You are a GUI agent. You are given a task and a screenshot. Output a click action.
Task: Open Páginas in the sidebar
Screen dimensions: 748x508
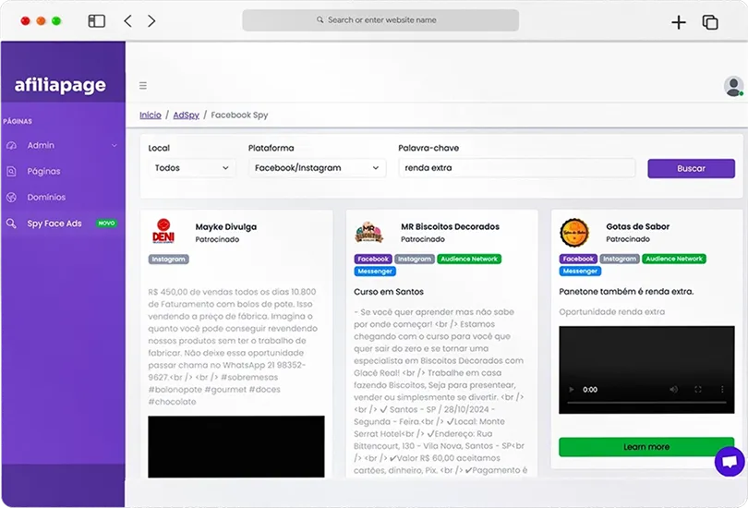43,171
